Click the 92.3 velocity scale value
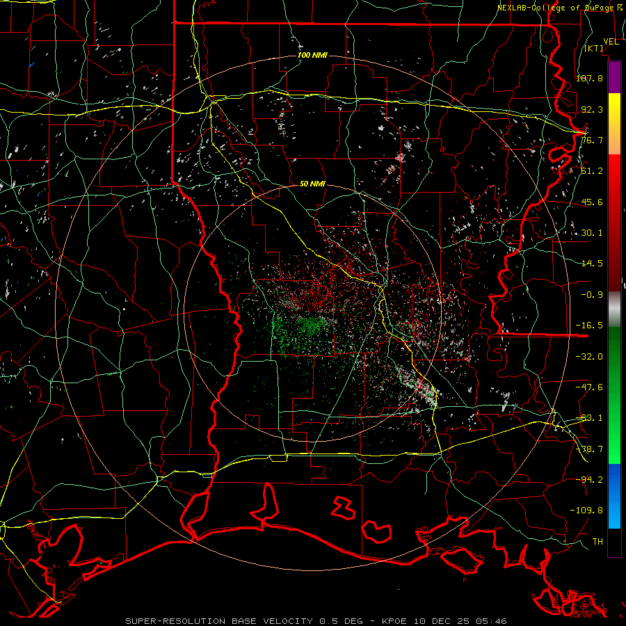626x626 pixels. pyautogui.click(x=592, y=109)
